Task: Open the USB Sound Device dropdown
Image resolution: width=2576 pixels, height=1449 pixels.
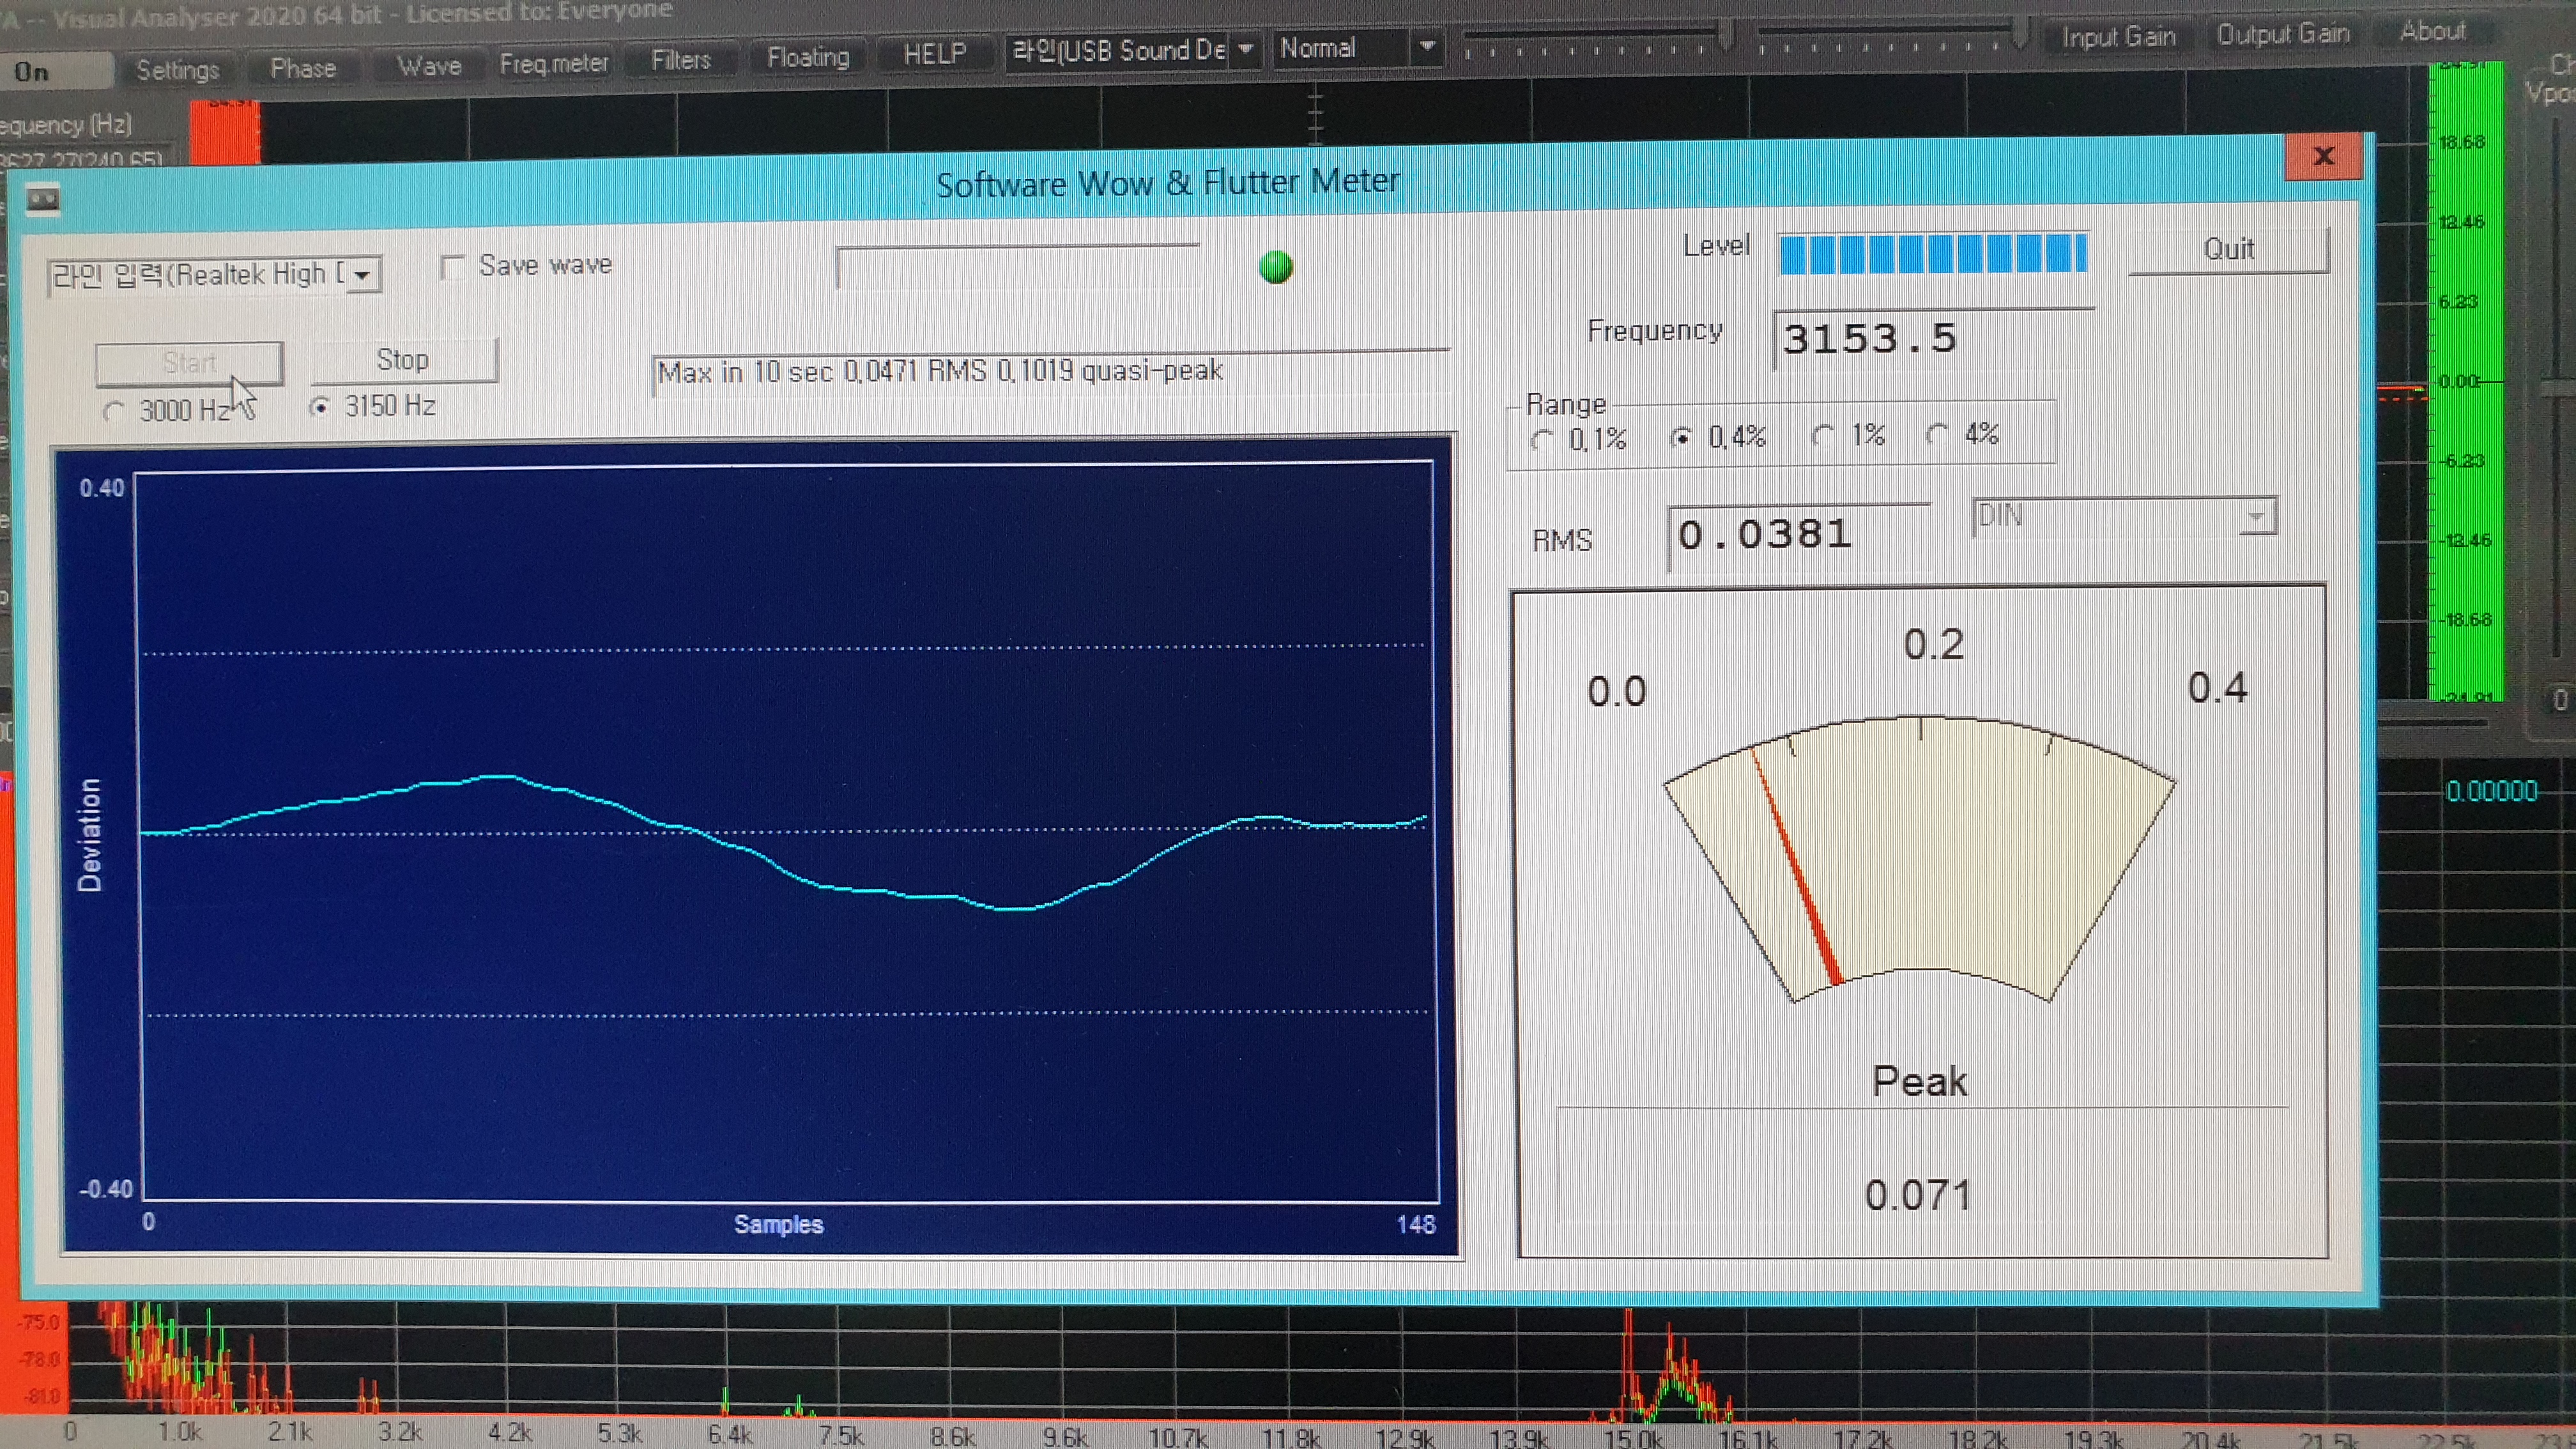Action: tap(1246, 48)
